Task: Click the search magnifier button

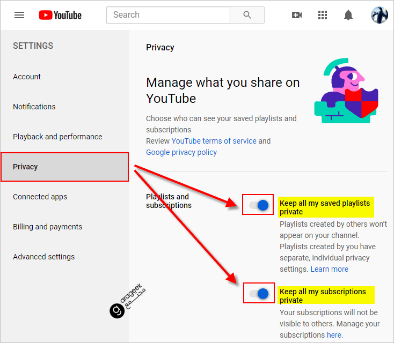Action: pyautogui.click(x=247, y=15)
